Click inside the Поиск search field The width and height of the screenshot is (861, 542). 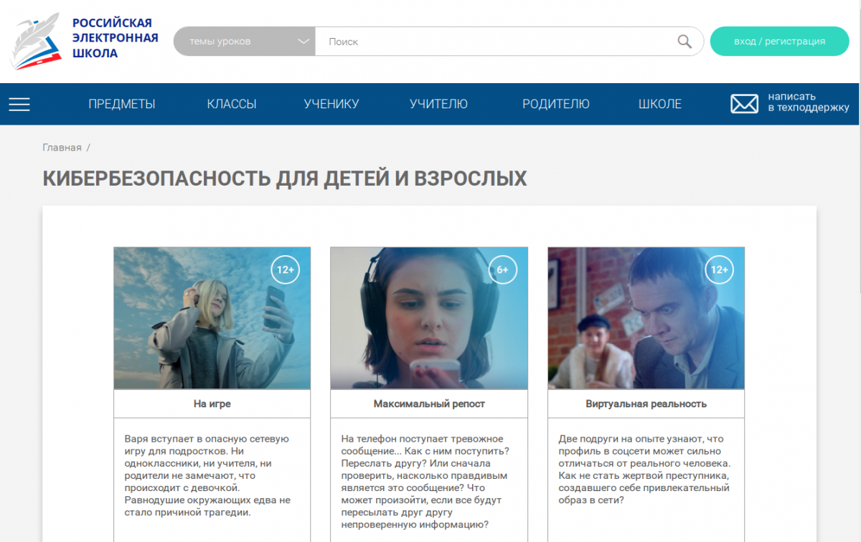click(x=495, y=42)
